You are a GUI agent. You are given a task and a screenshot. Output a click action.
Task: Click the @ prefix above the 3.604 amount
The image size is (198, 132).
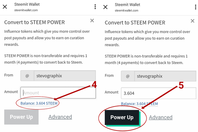point(128,76)
